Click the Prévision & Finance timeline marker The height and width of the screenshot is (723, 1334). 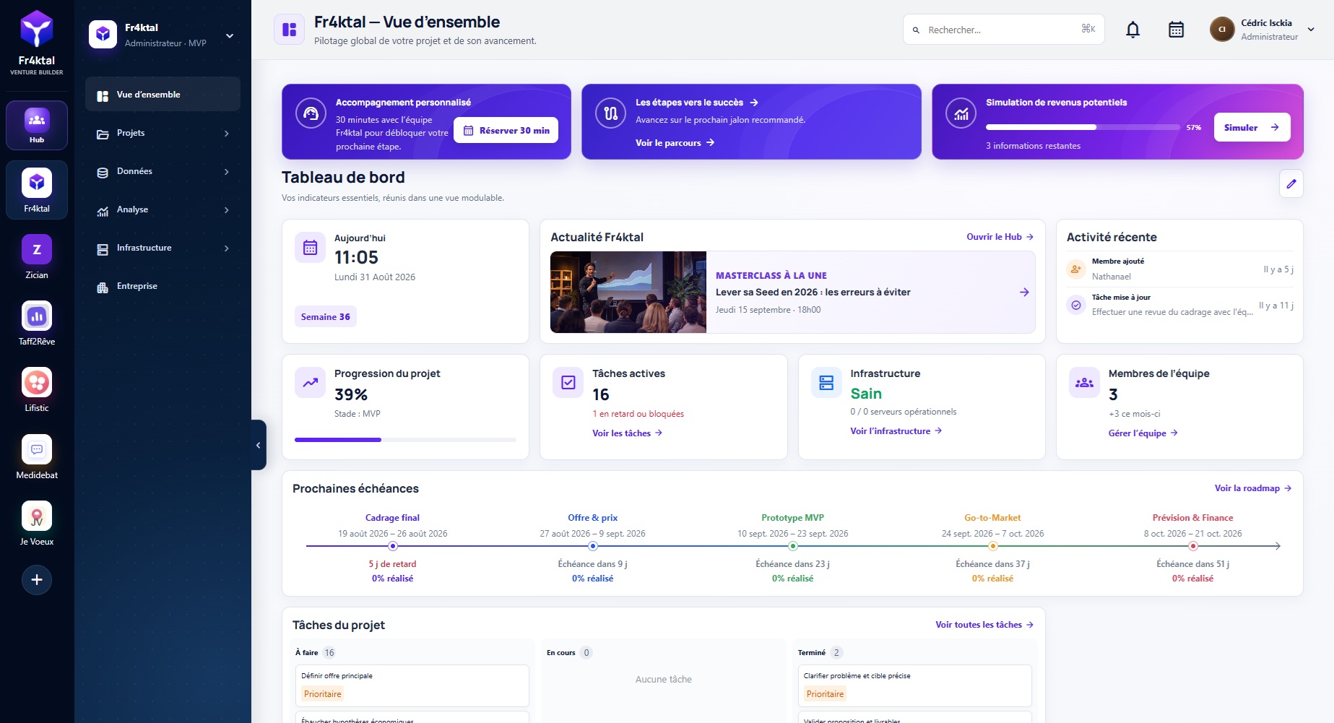click(x=1193, y=546)
